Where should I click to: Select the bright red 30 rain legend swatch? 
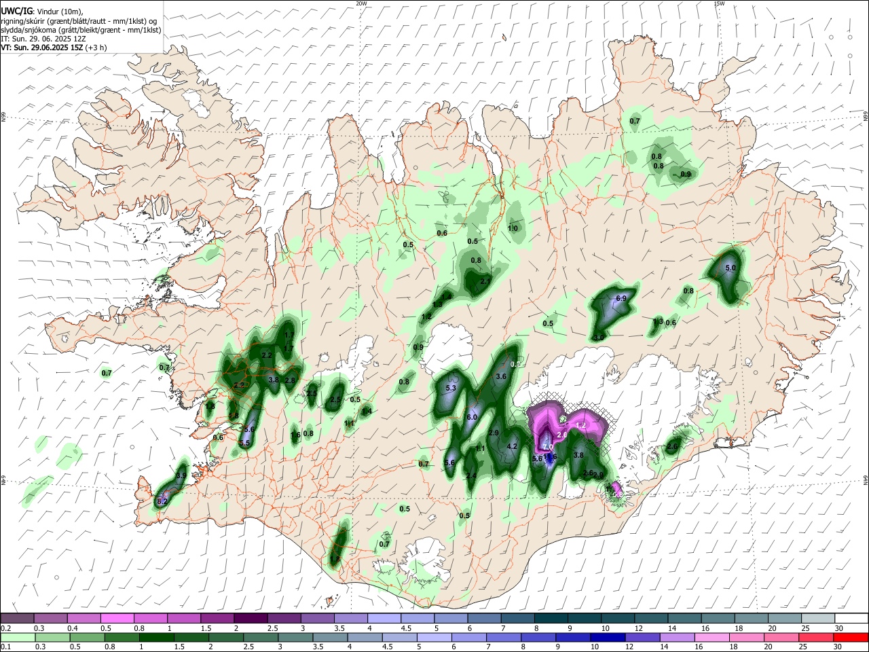pos(851,638)
